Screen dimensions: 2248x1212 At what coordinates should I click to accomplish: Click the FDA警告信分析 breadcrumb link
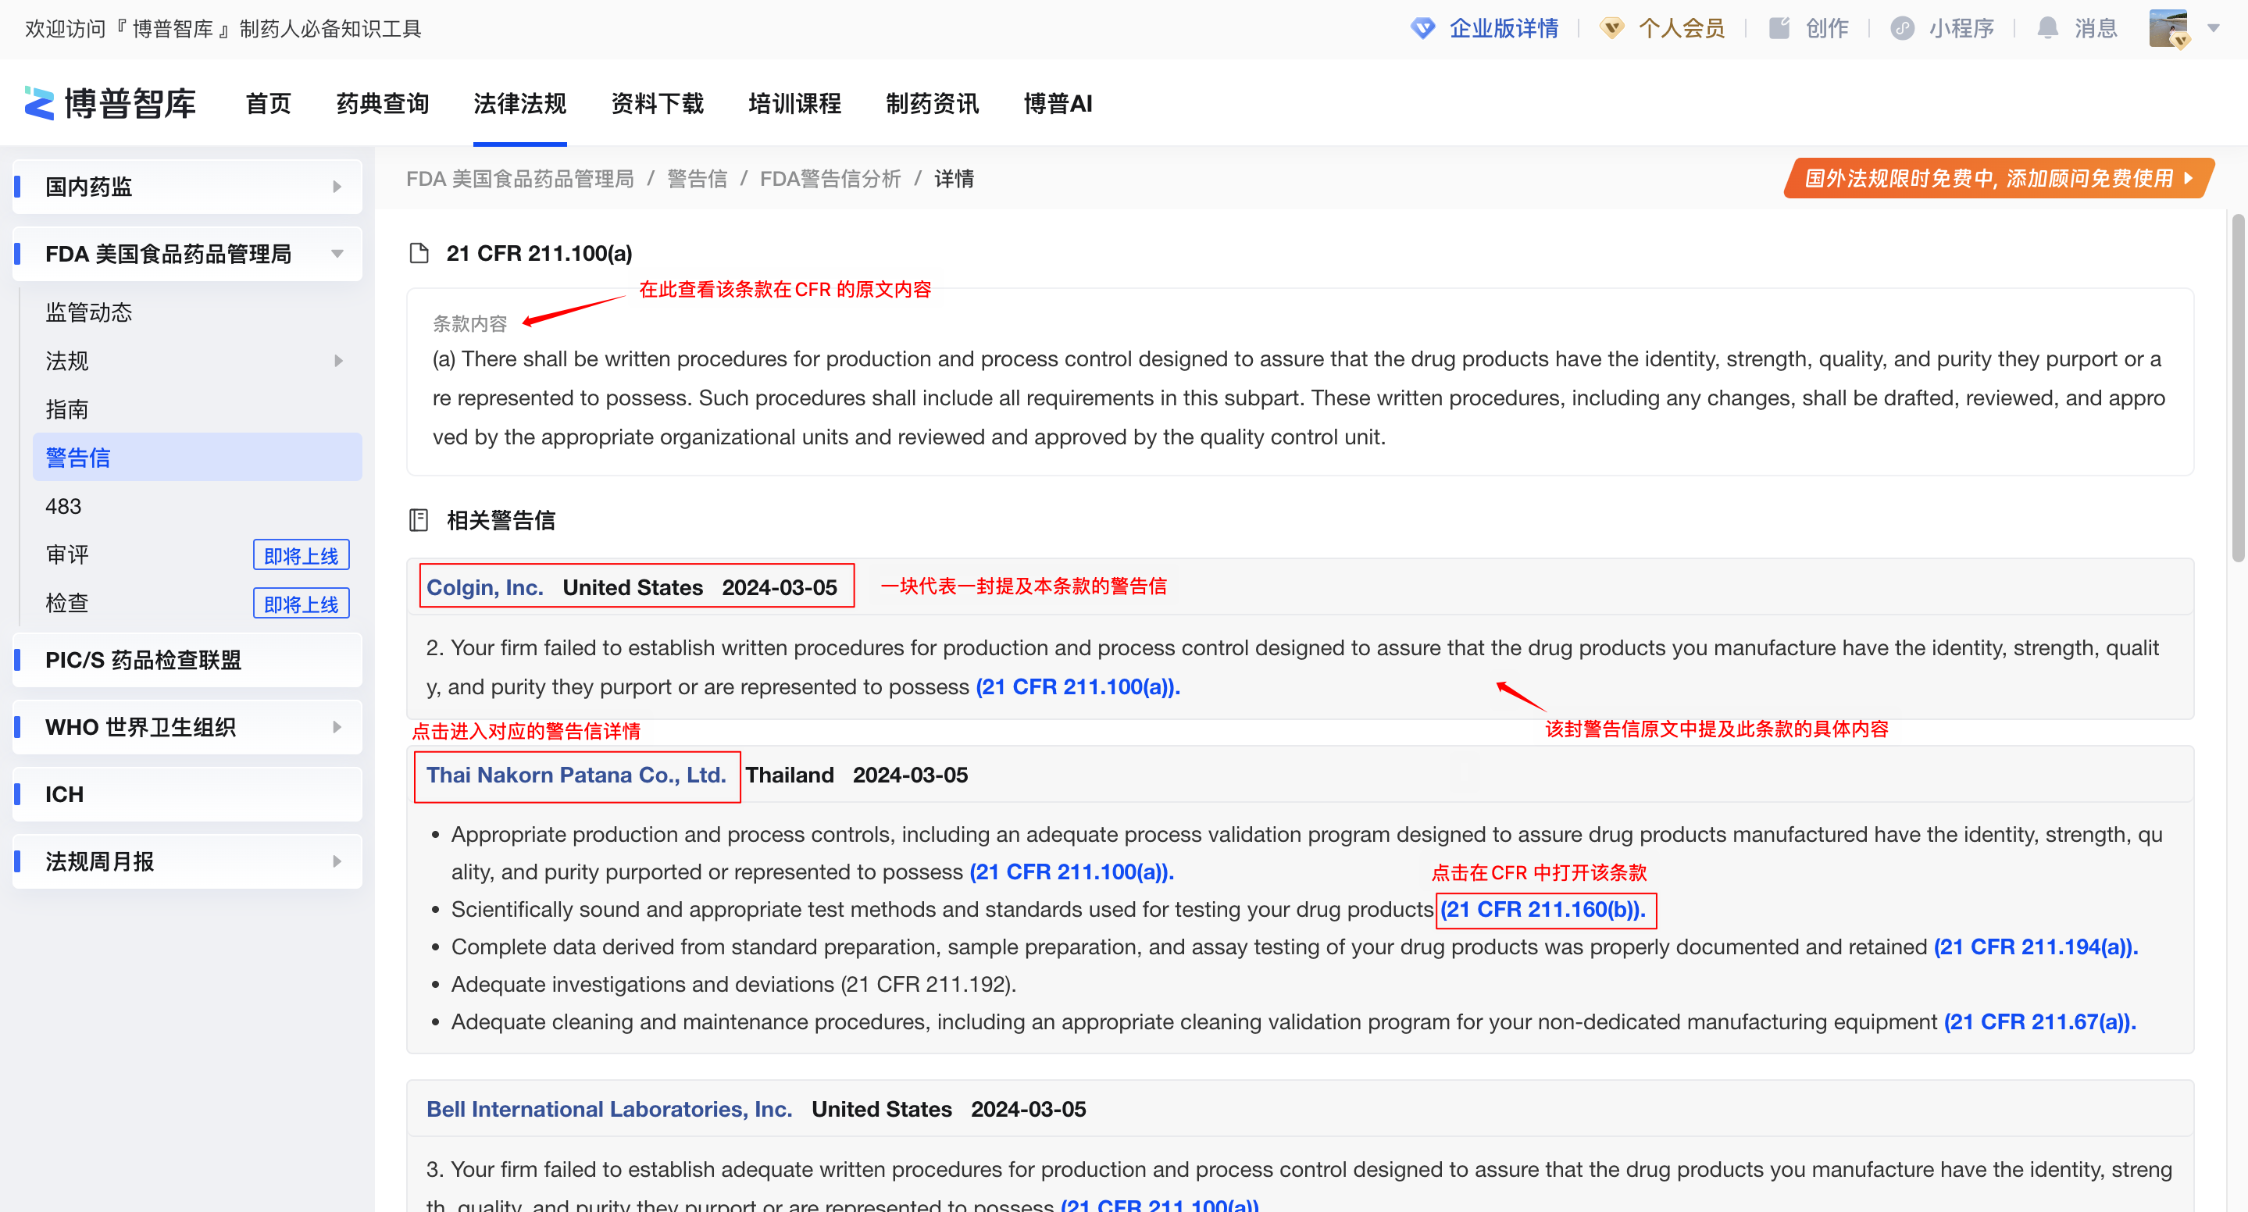click(830, 179)
